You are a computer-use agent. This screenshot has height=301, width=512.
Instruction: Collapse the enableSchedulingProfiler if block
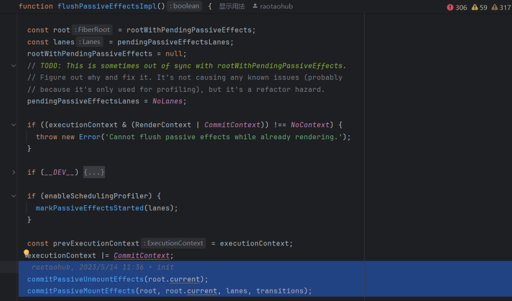pos(13,196)
